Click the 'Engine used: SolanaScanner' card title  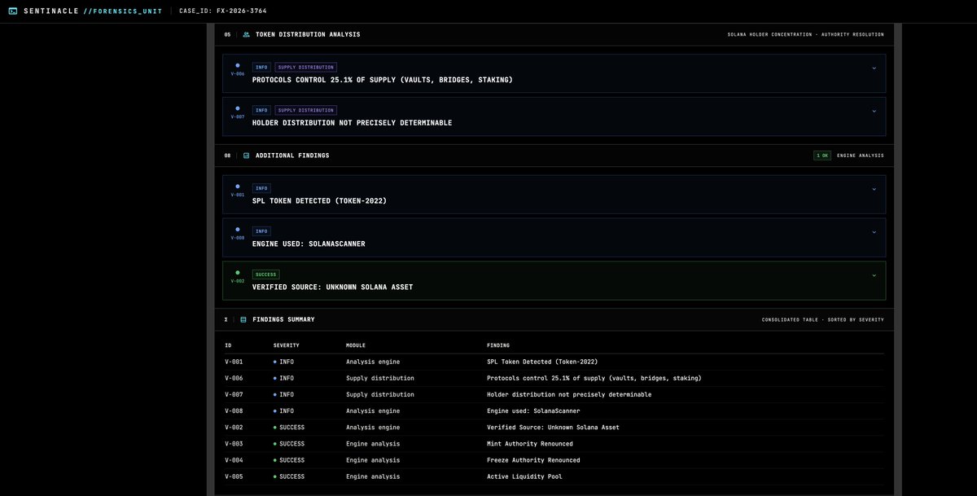[x=309, y=244]
